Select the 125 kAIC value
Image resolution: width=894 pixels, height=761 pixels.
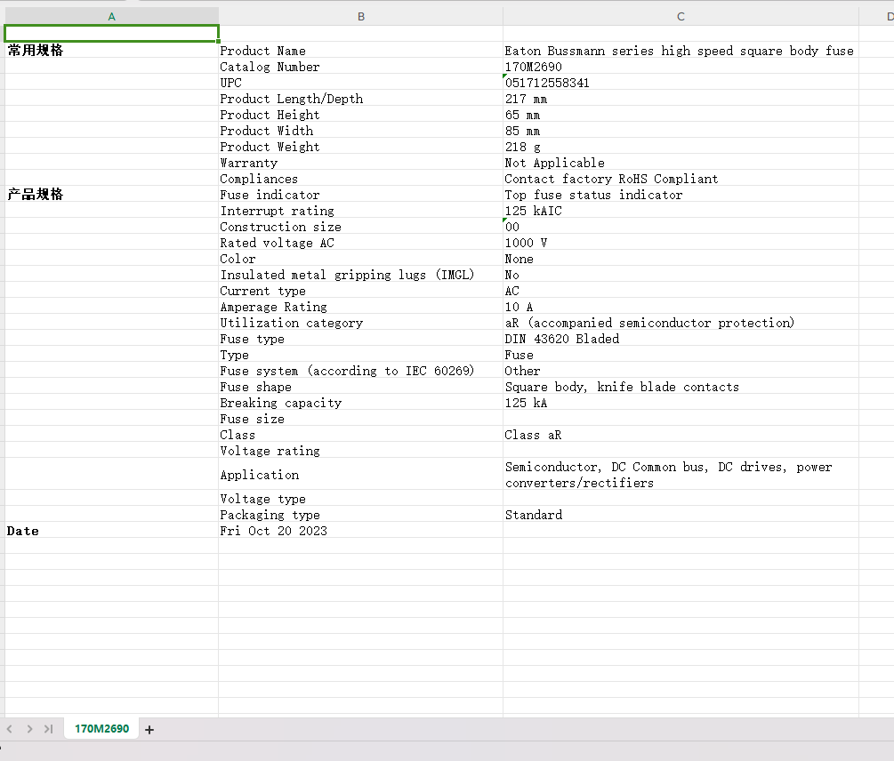tap(681, 210)
